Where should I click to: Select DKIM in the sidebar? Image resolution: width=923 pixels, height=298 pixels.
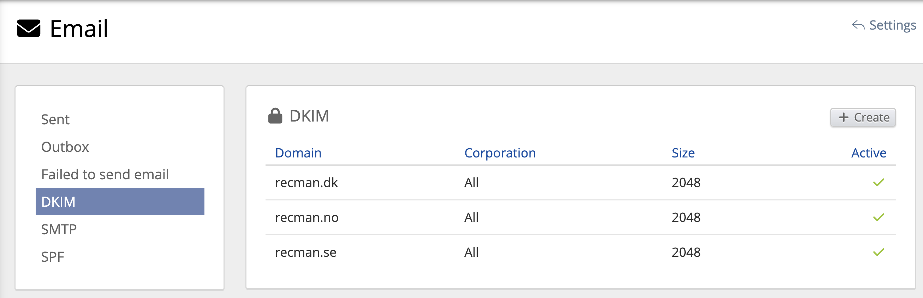(x=120, y=201)
